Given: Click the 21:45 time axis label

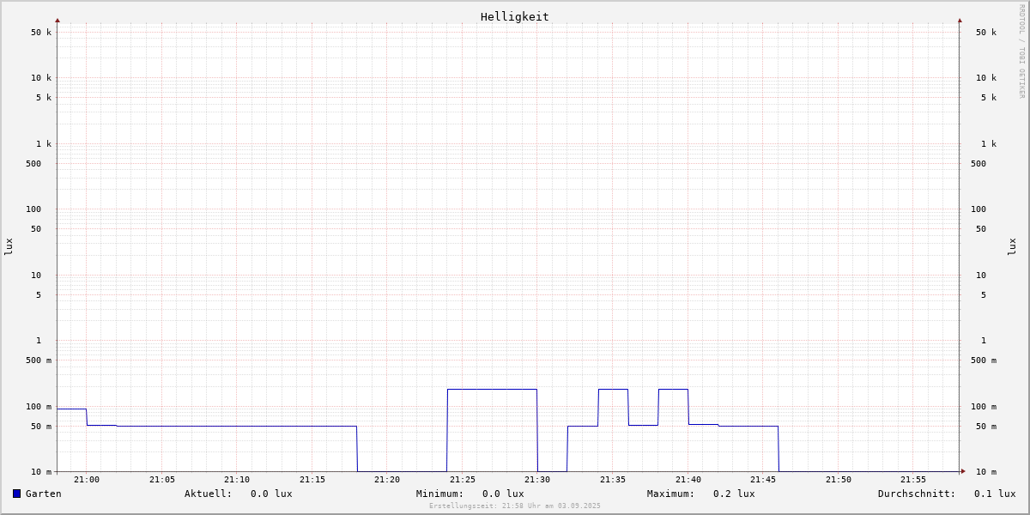Looking at the screenshot, I should (763, 480).
